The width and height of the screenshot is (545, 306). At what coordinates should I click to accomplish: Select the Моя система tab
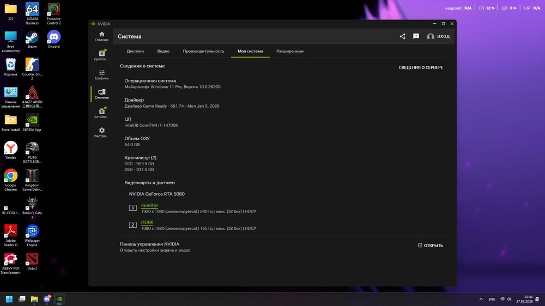250,51
